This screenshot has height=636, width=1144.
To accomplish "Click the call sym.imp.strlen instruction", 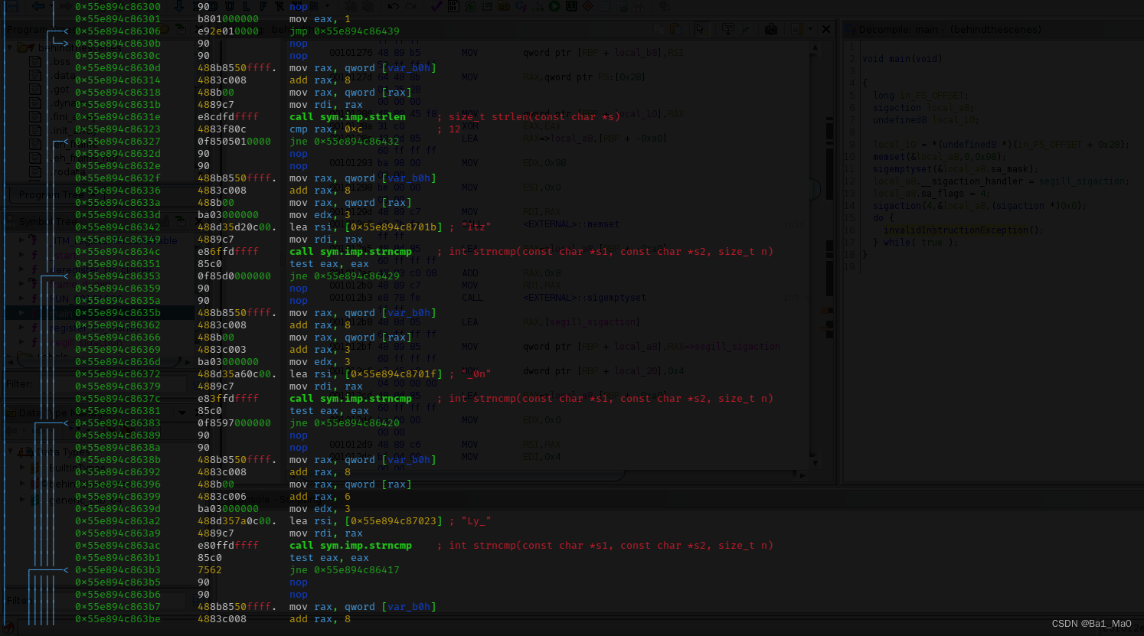I will [x=348, y=117].
